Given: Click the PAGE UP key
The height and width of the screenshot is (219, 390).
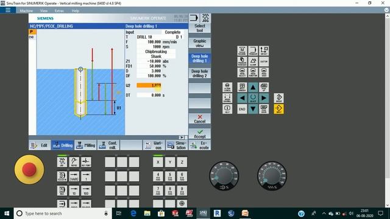Looking at the screenshot, I should 264,87.
